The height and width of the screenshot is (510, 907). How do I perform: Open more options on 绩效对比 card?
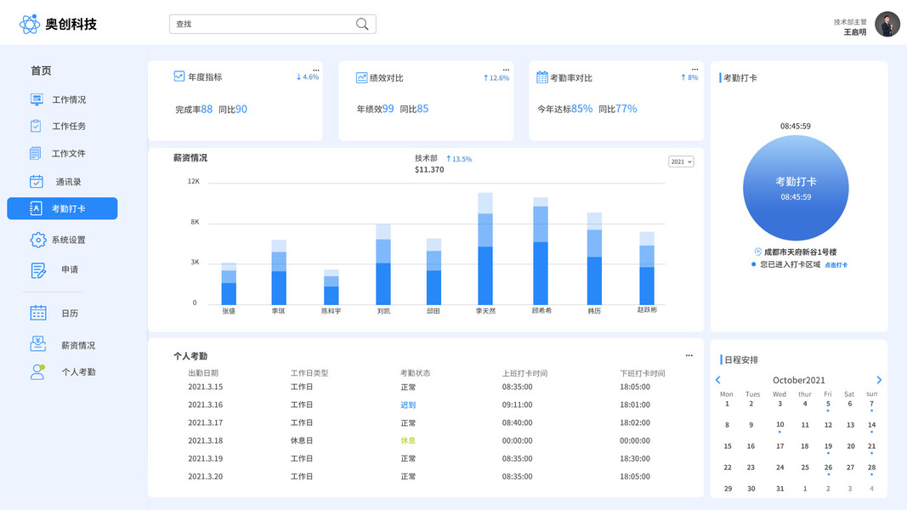click(506, 70)
